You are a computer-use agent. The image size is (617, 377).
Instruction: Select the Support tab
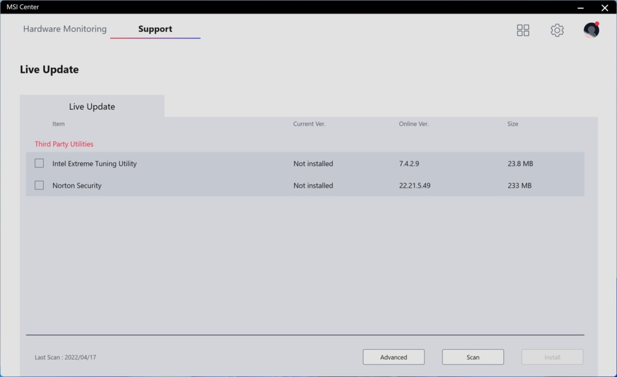tap(155, 29)
